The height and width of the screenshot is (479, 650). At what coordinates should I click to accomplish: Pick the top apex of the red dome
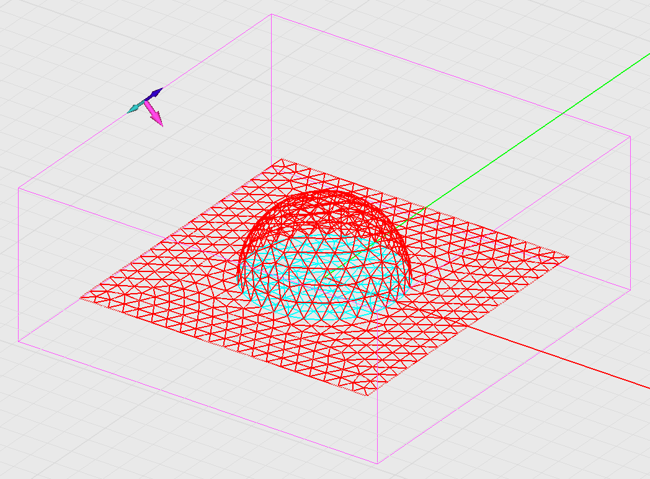(x=323, y=192)
